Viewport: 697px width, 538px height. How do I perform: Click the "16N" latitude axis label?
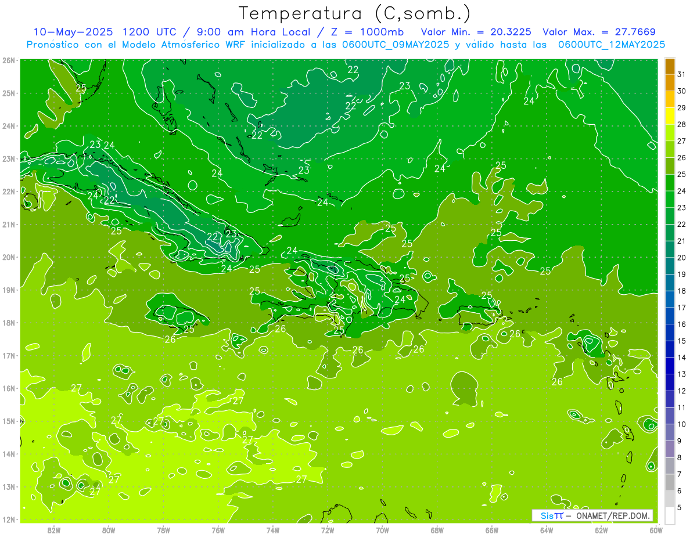(x=9, y=388)
